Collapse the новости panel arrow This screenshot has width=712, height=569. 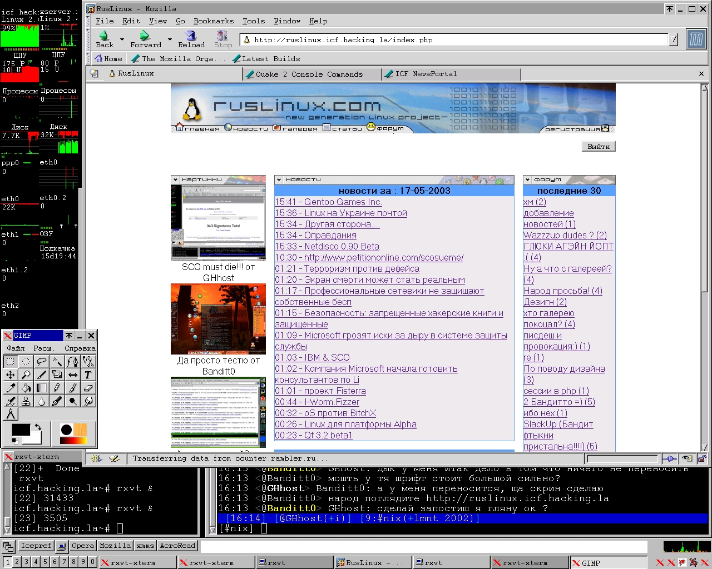coord(279,179)
